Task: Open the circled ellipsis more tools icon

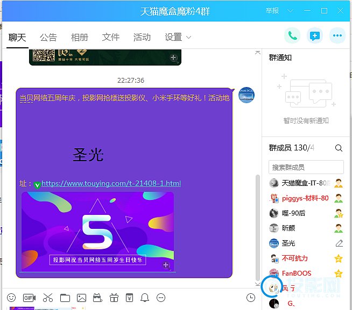Action: [x=161, y=298]
